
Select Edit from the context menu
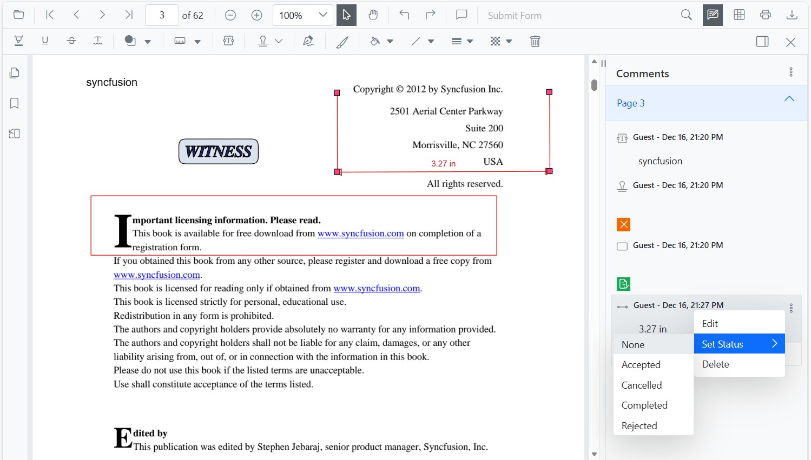709,323
